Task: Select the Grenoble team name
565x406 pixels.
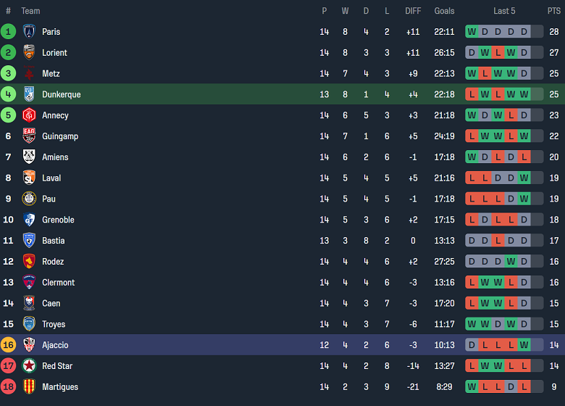Action: tap(58, 220)
